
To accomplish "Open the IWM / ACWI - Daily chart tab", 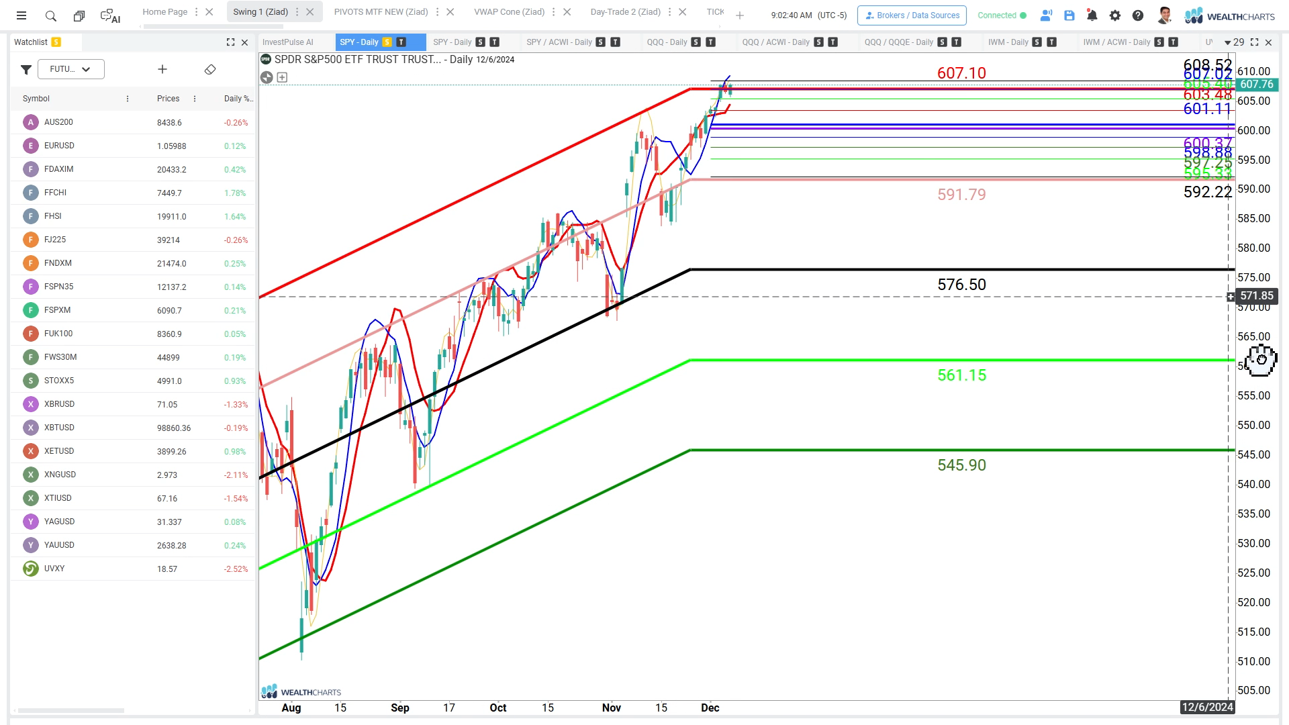I will (1116, 42).
